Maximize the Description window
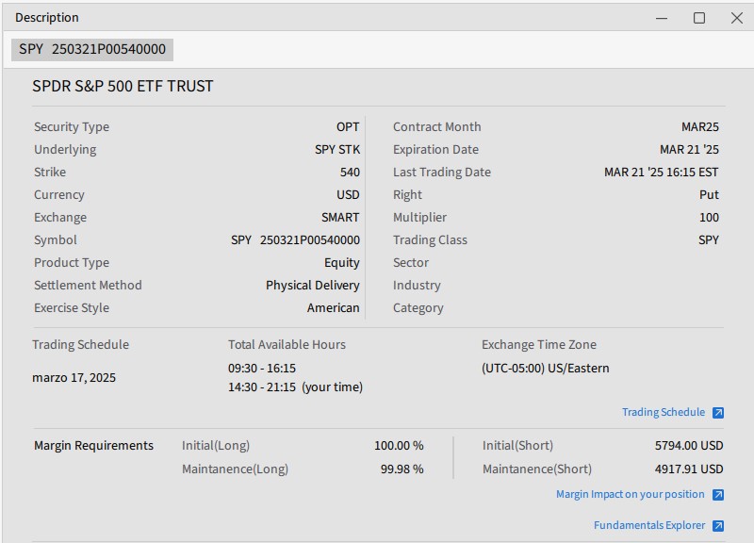The height and width of the screenshot is (543, 754). [x=699, y=18]
